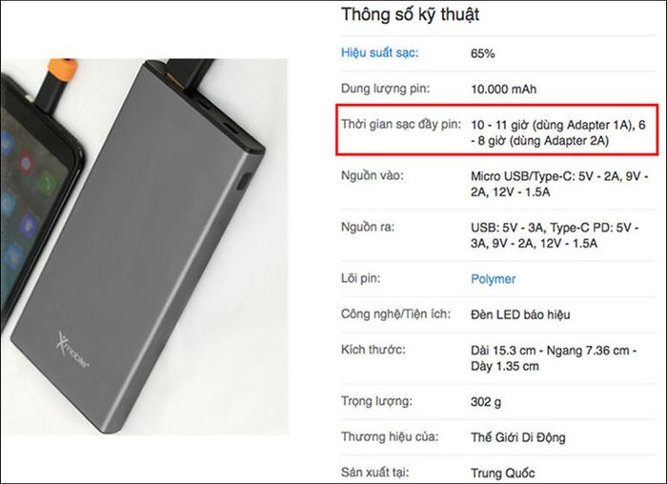Click the 'Thời gian sạc đầy pin' label

click(401, 124)
